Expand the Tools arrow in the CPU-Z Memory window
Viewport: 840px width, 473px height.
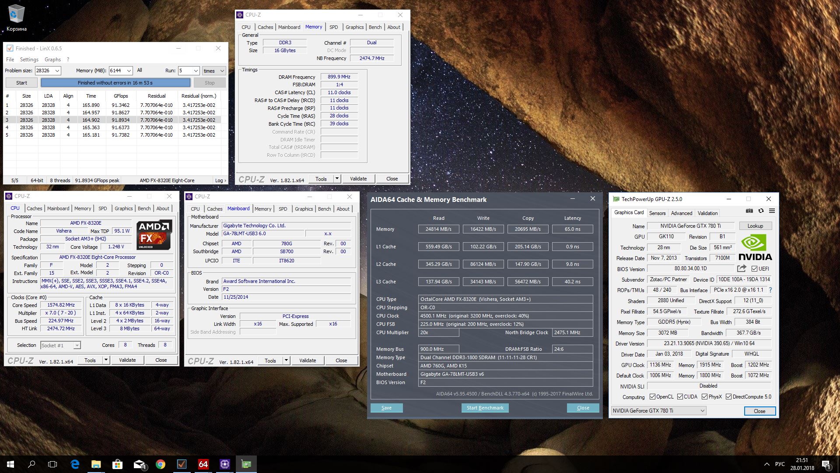pyautogui.click(x=337, y=179)
